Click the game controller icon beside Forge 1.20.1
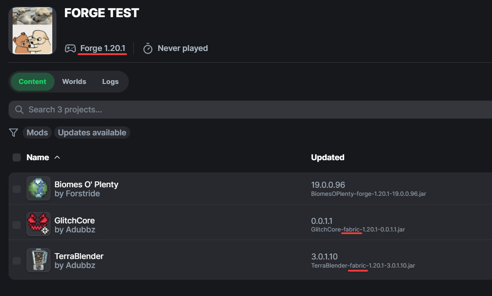This screenshot has height=296, width=492. pyautogui.click(x=70, y=48)
